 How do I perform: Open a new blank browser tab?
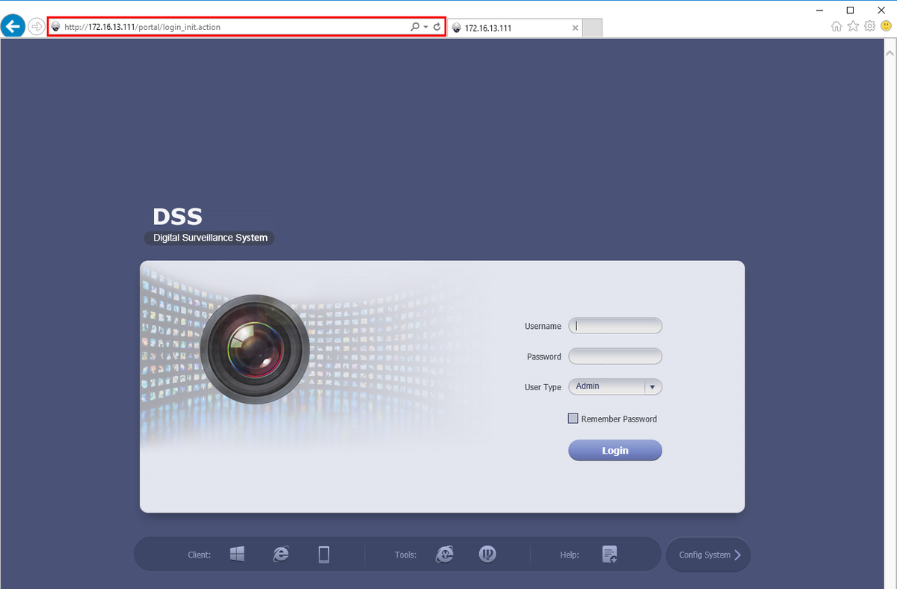tap(592, 28)
